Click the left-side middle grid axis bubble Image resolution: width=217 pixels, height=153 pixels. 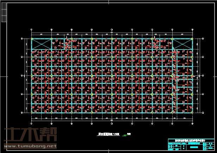click(x=22, y=75)
